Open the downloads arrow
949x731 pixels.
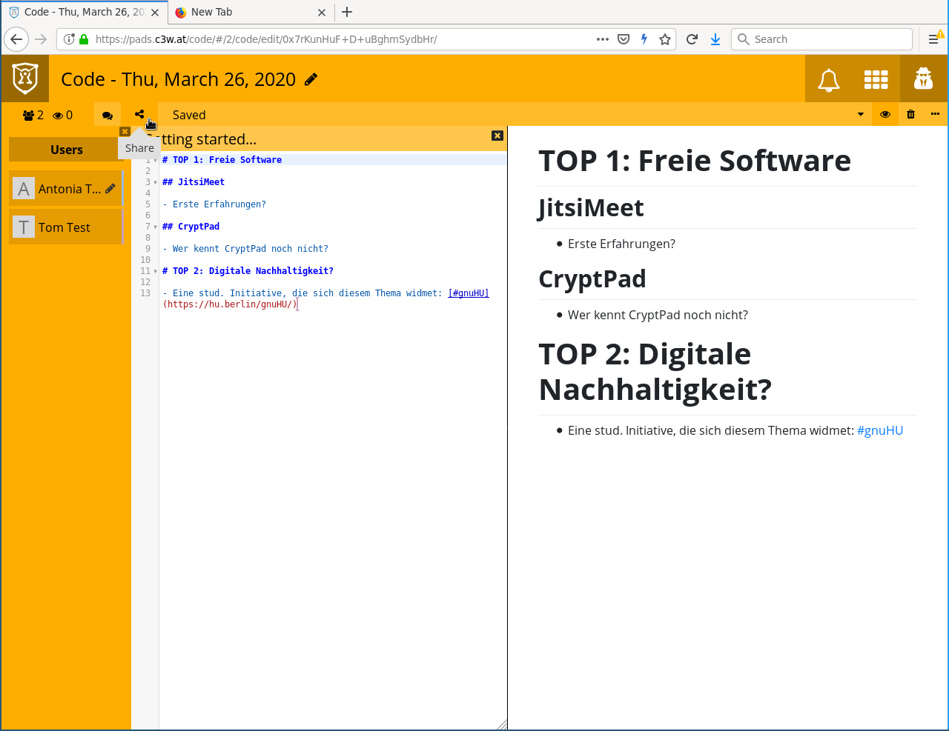tap(715, 39)
